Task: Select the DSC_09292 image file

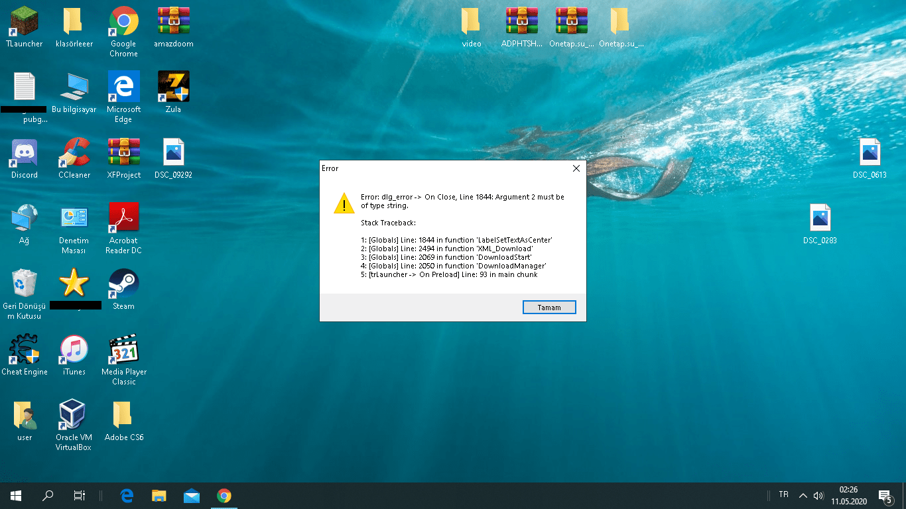Action: click(173, 159)
